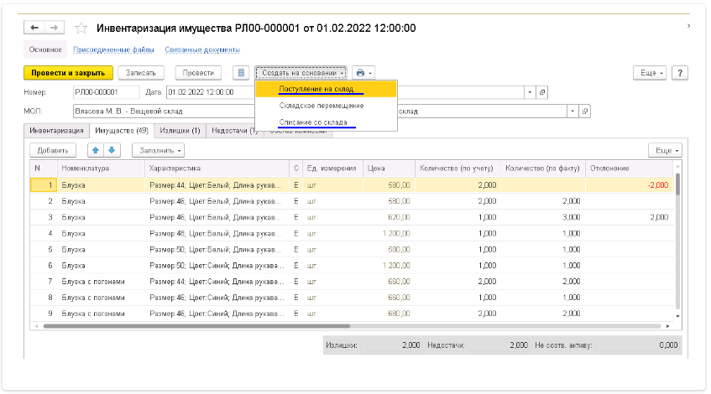The image size is (711, 394).
Task: Open the document report icon button
Action: (241, 73)
